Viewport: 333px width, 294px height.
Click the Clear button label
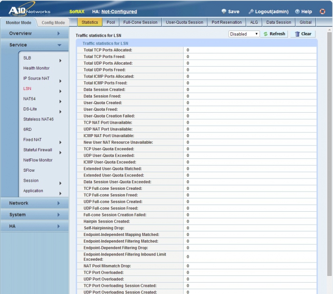point(306,34)
